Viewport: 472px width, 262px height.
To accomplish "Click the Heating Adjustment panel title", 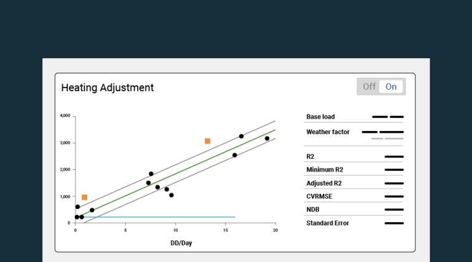I will coord(108,88).
